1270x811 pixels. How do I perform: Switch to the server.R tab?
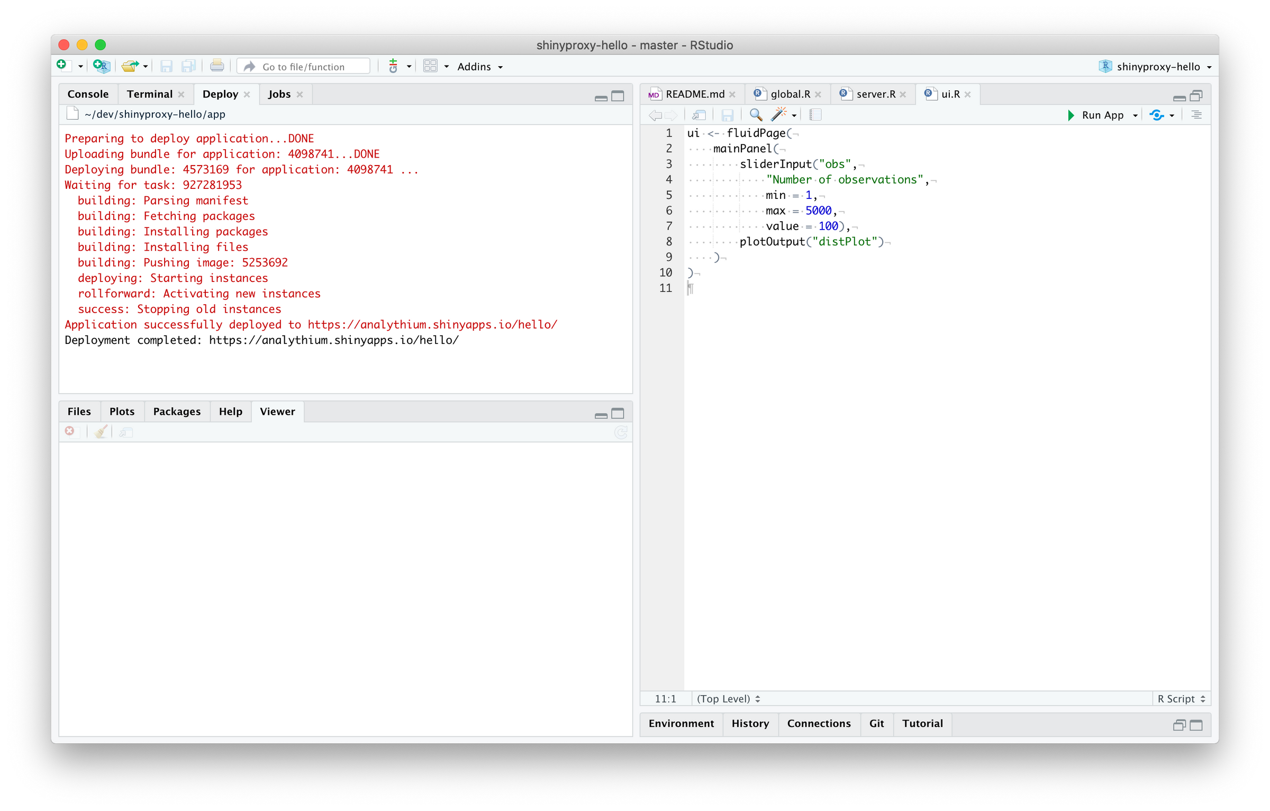point(874,94)
